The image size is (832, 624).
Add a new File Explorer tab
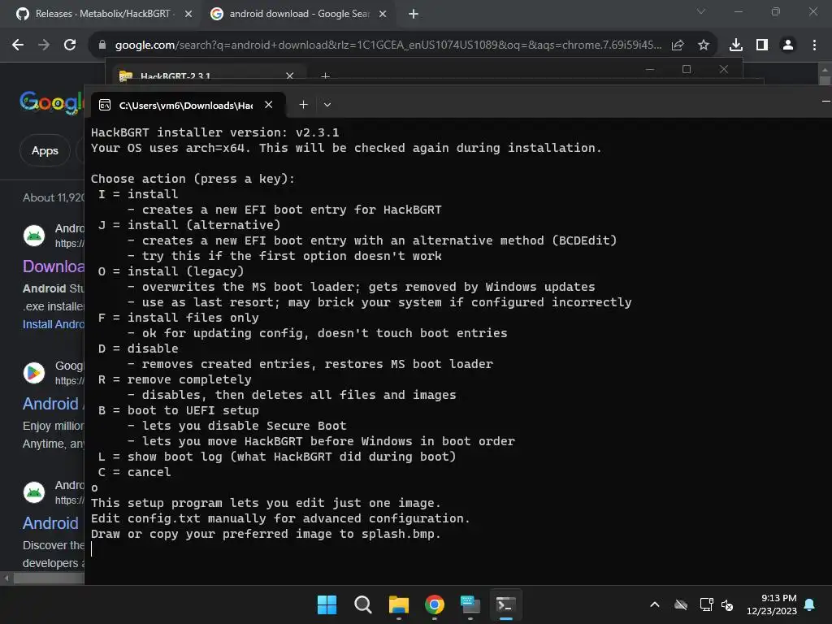coord(325,76)
